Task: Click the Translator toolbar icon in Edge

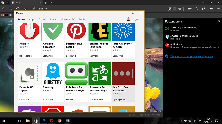Action: pos(169,9)
